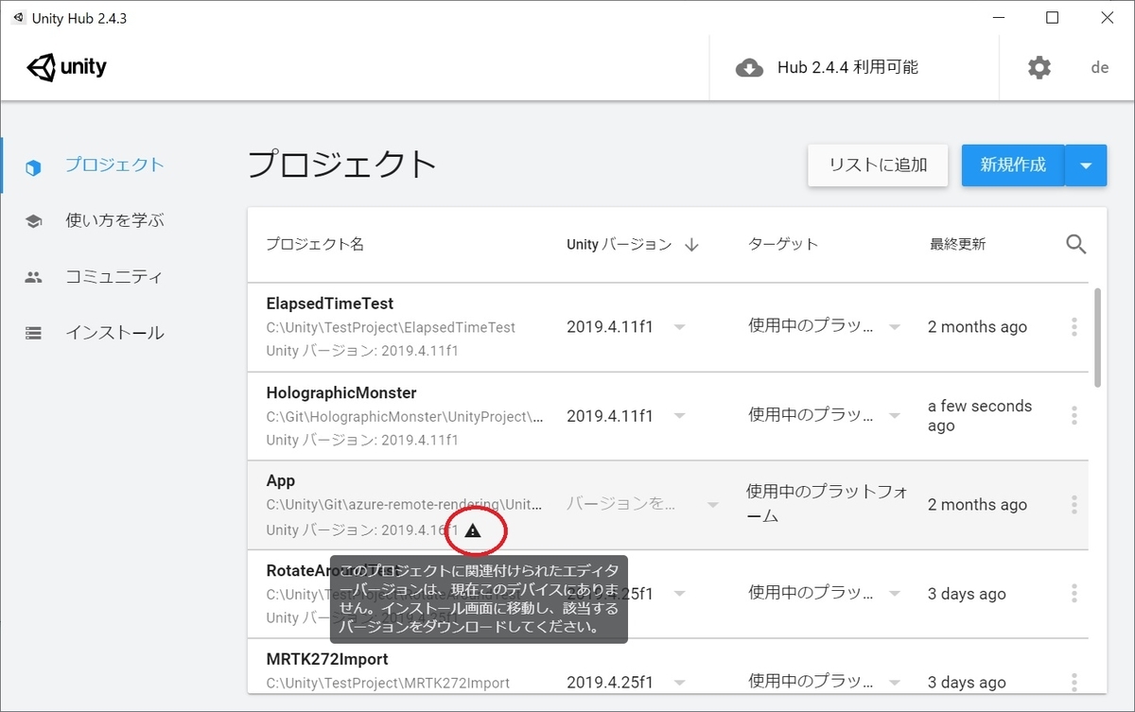
Task: Click the 最終更新 column header
Action: [957, 244]
